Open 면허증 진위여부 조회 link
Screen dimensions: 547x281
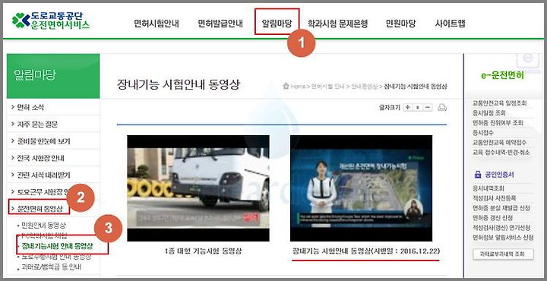click(498, 123)
